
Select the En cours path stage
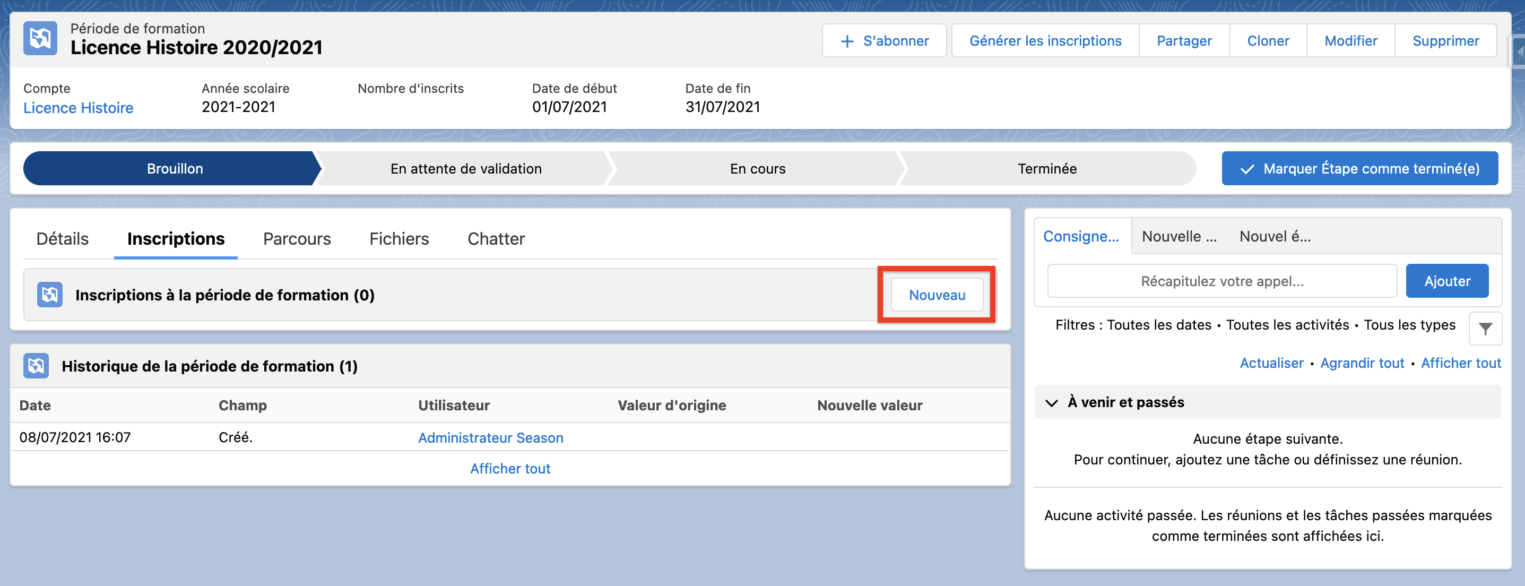(x=757, y=169)
